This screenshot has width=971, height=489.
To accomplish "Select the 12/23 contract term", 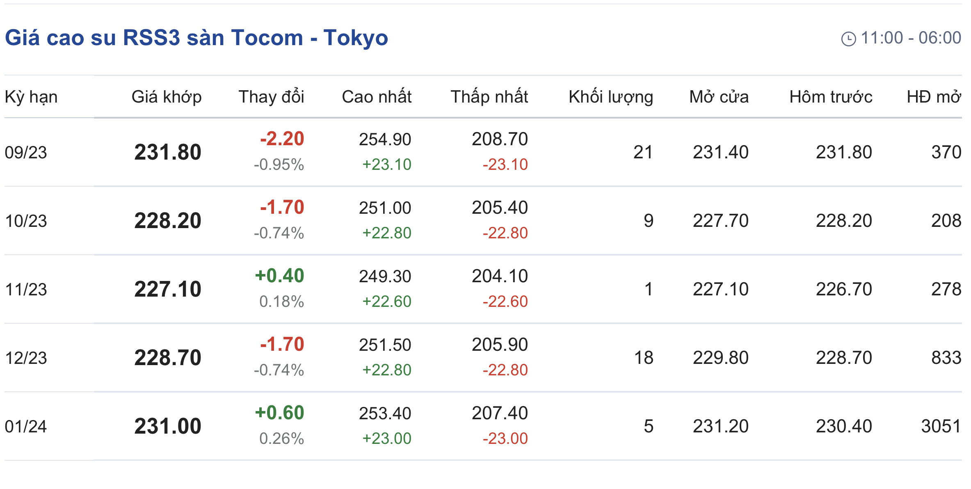I will [26, 358].
